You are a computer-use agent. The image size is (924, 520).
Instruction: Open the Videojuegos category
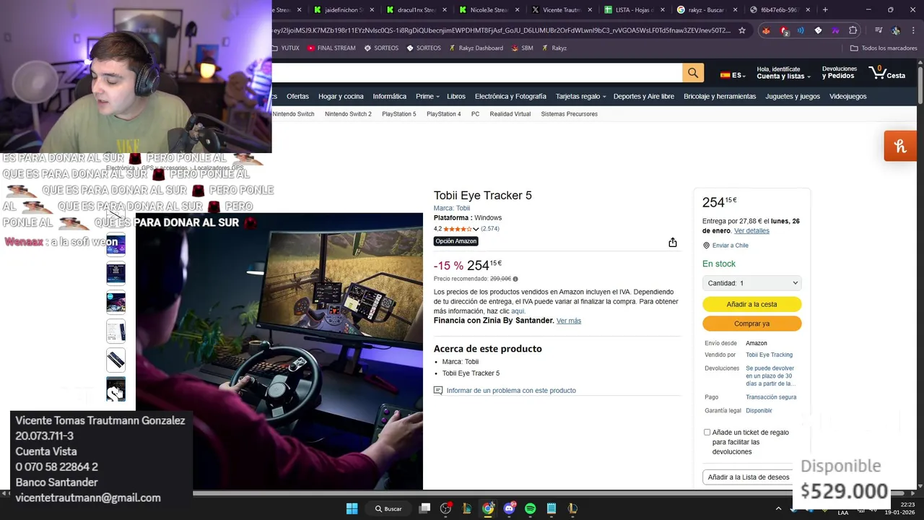(x=847, y=96)
